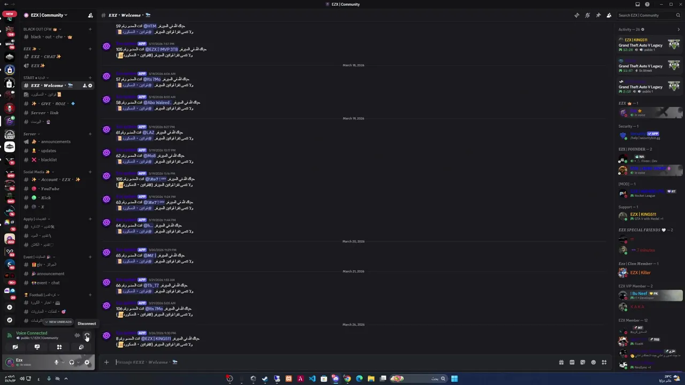Open the YouTube channel

(x=58, y=189)
